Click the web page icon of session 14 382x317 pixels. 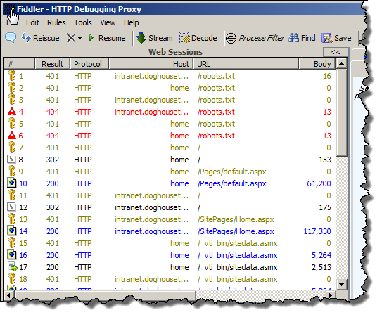click(11, 231)
